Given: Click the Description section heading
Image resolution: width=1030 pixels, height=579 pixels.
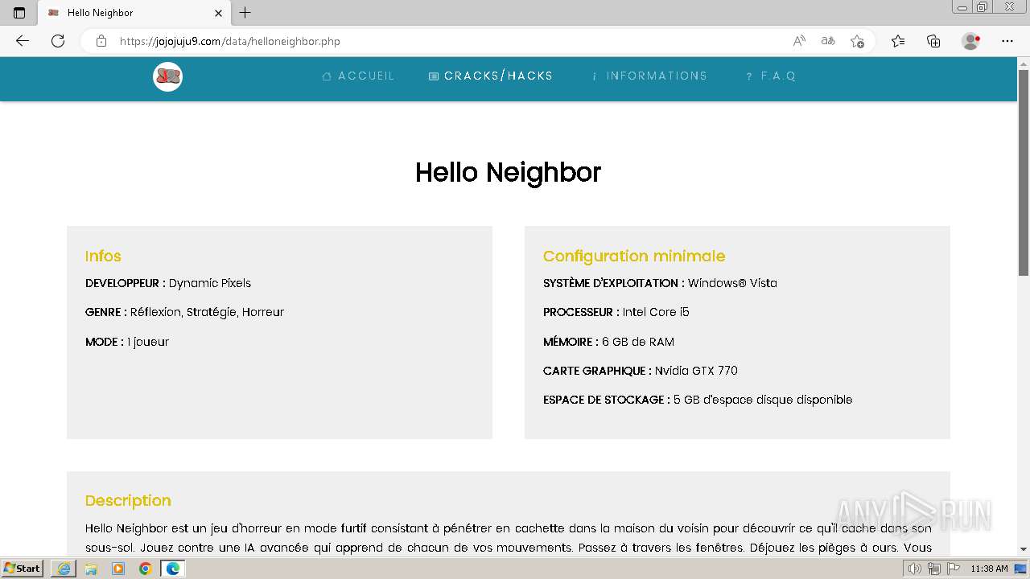Looking at the screenshot, I should point(128,500).
